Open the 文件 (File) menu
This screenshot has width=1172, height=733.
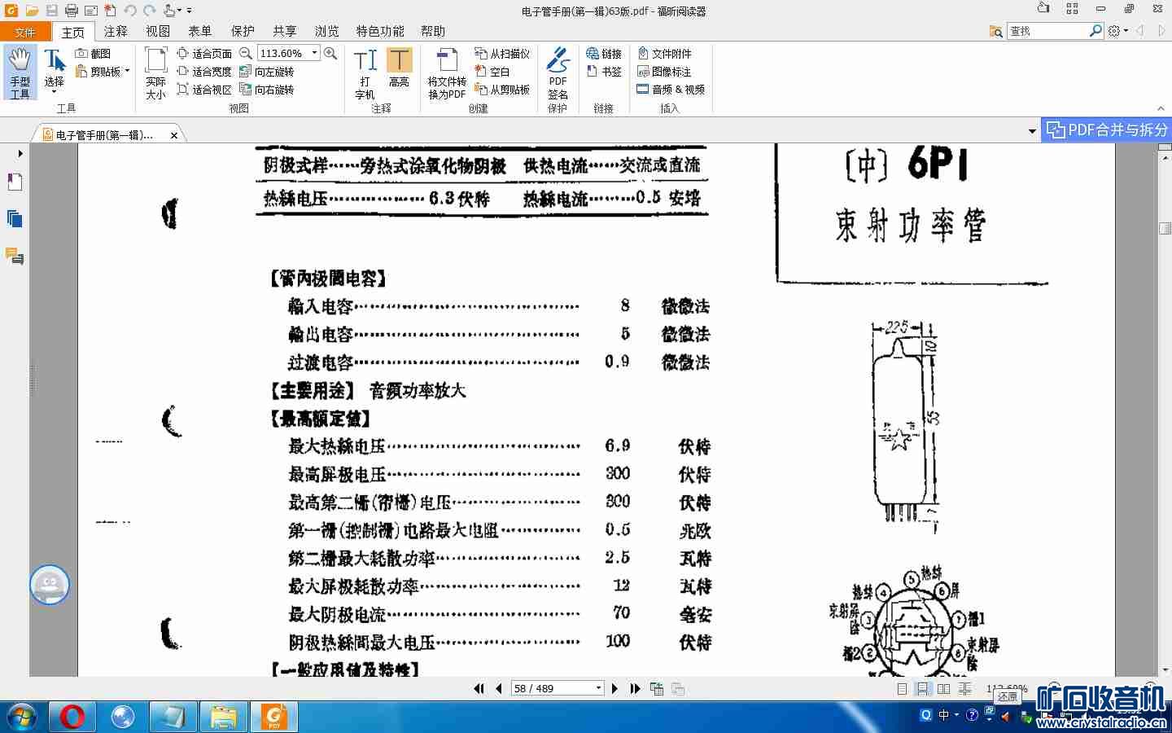pos(25,32)
